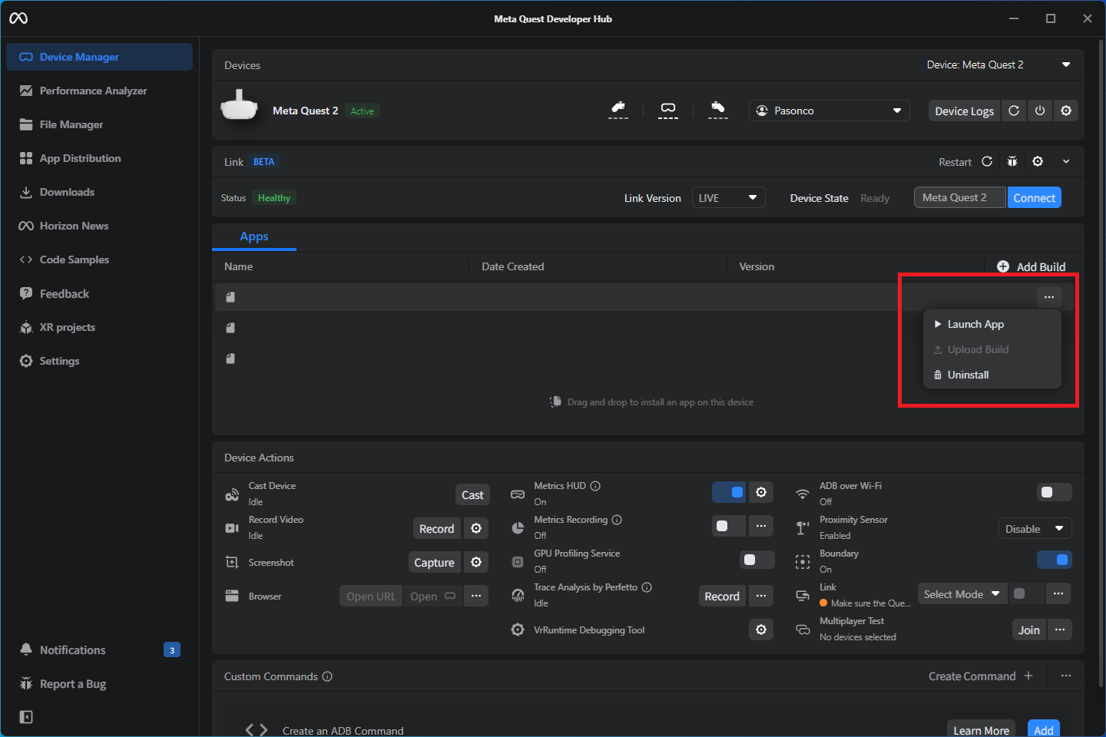
Task: Click the Meta Quest 2 headset thumbnail
Action: tap(239, 106)
